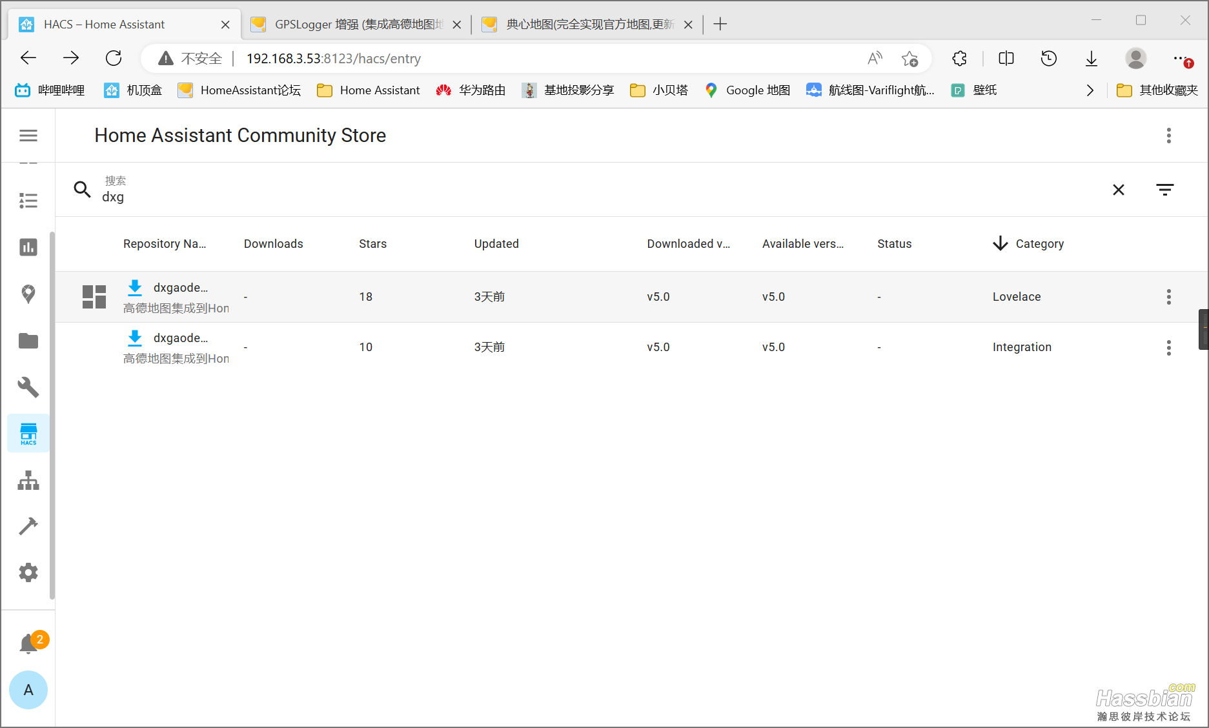The width and height of the screenshot is (1209, 728).
Task: Open actions menu for Lovelace row
Action: (x=1169, y=297)
